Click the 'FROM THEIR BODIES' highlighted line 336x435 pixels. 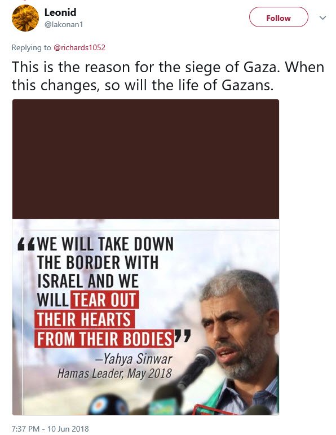tap(104, 339)
